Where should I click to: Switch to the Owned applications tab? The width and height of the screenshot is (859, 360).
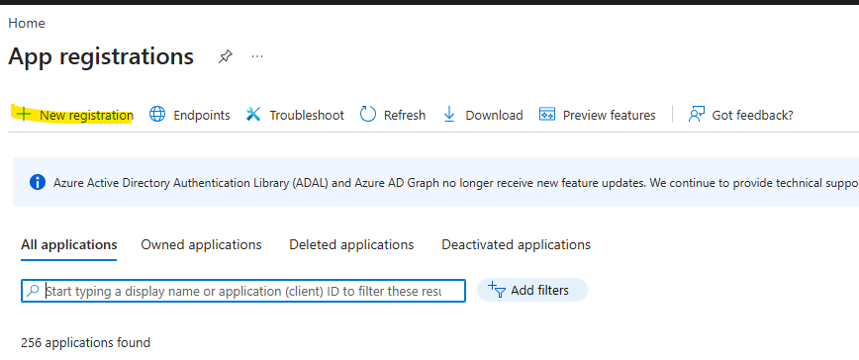[201, 244]
